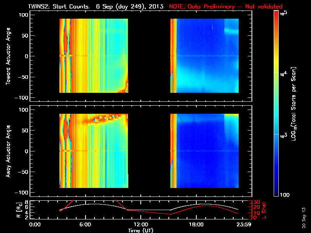Click the '100' label at colorbar bottom
Screen dimensions: 311x233
point(285,195)
